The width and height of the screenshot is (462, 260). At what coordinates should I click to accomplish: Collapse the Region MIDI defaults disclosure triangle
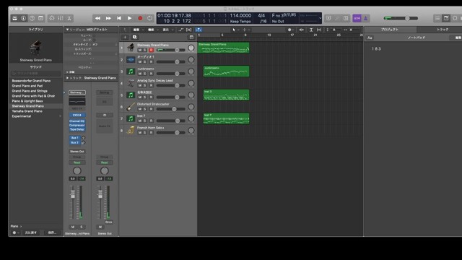pyautogui.click(x=67, y=30)
